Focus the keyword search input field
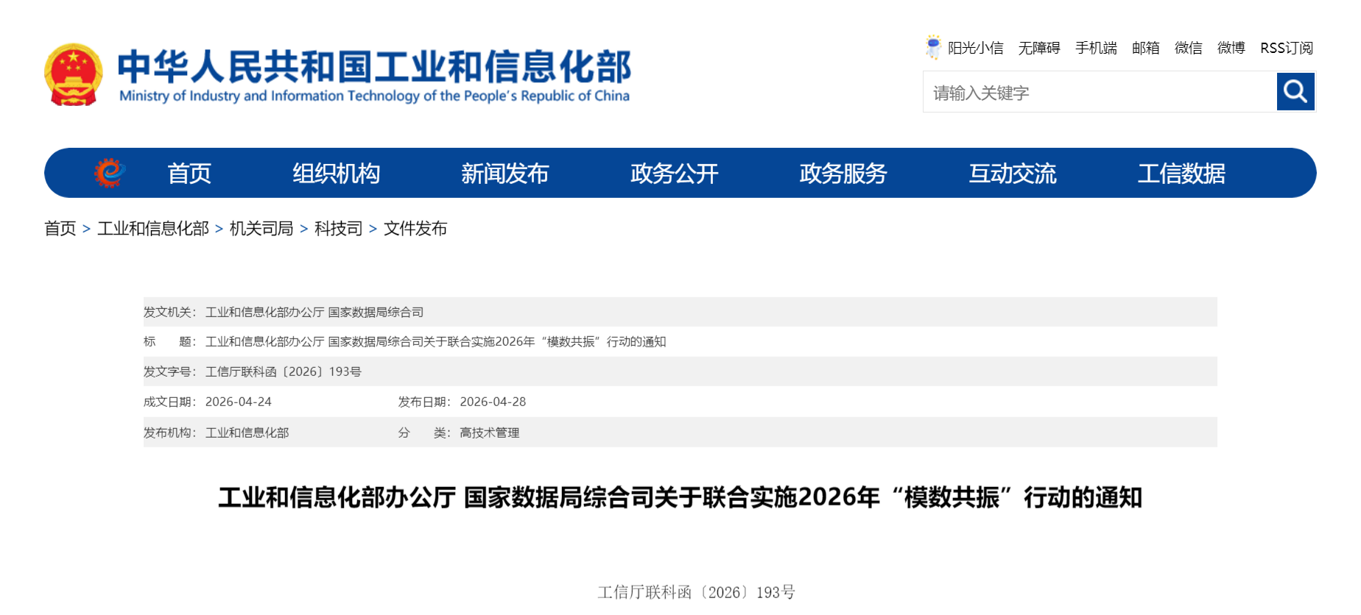The width and height of the screenshot is (1361, 615). (1100, 92)
